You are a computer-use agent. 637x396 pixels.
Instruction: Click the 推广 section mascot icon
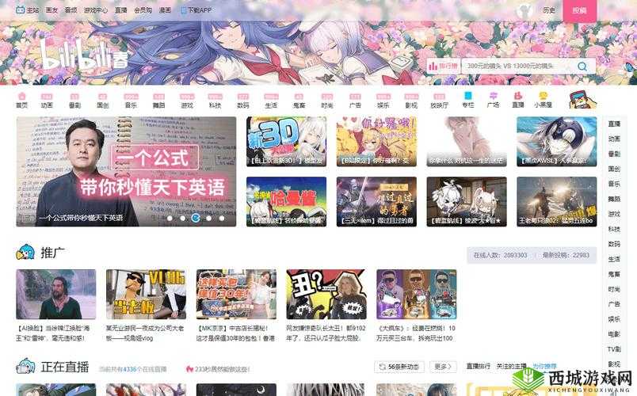click(x=25, y=252)
